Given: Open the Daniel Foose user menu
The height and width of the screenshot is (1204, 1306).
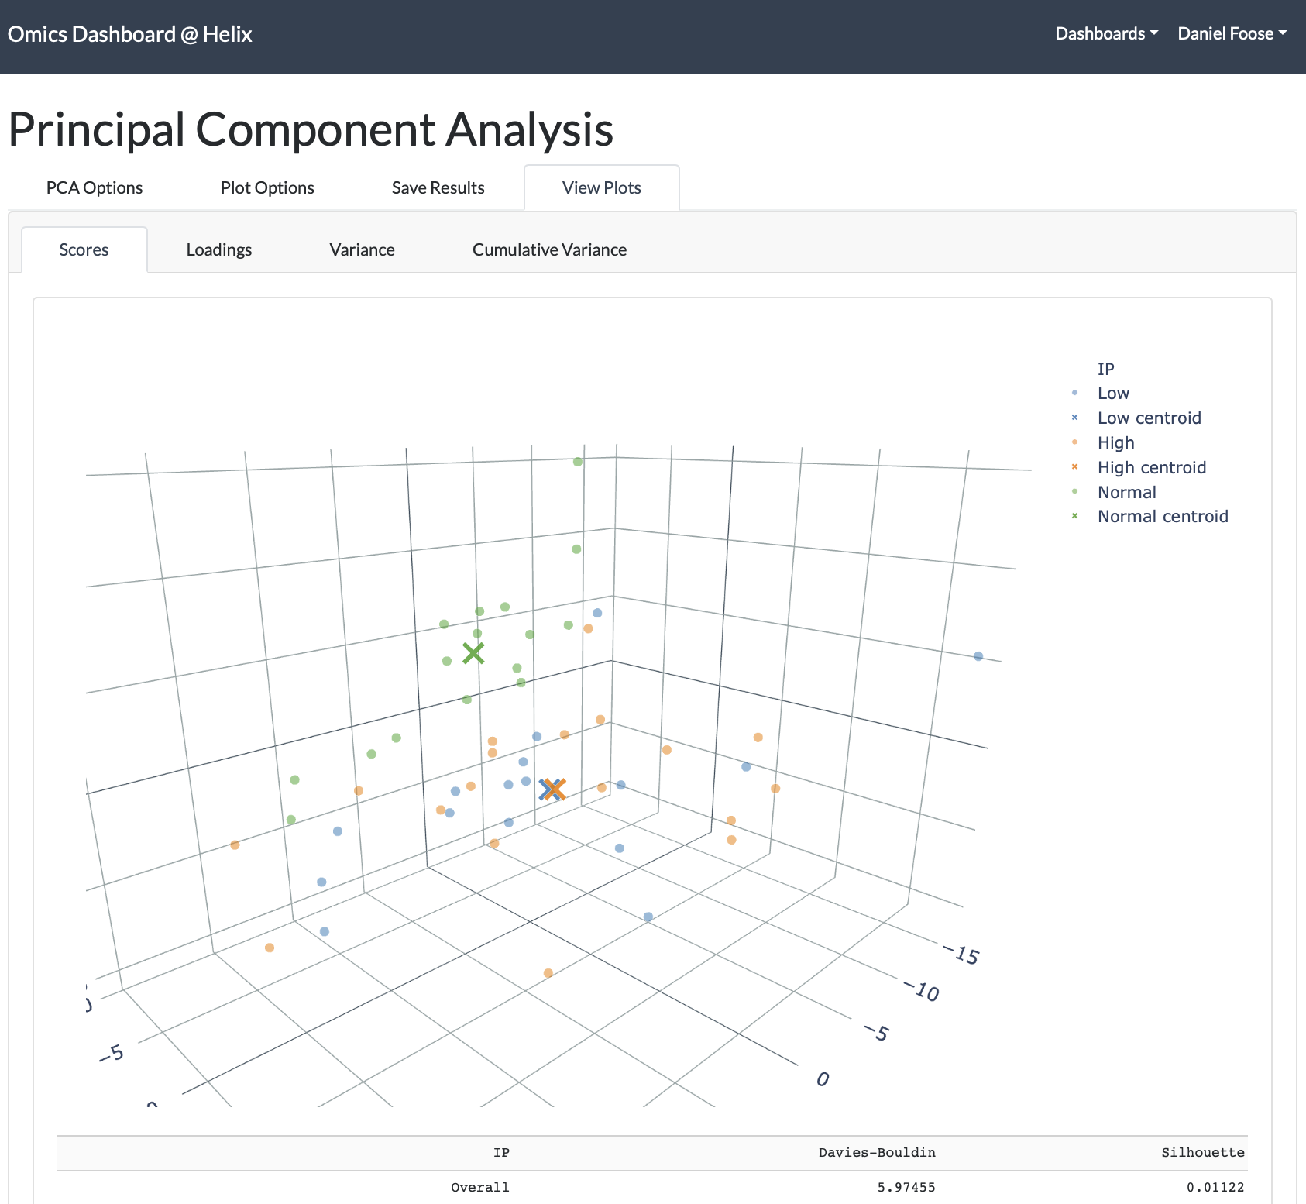Looking at the screenshot, I should [1232, 33].
